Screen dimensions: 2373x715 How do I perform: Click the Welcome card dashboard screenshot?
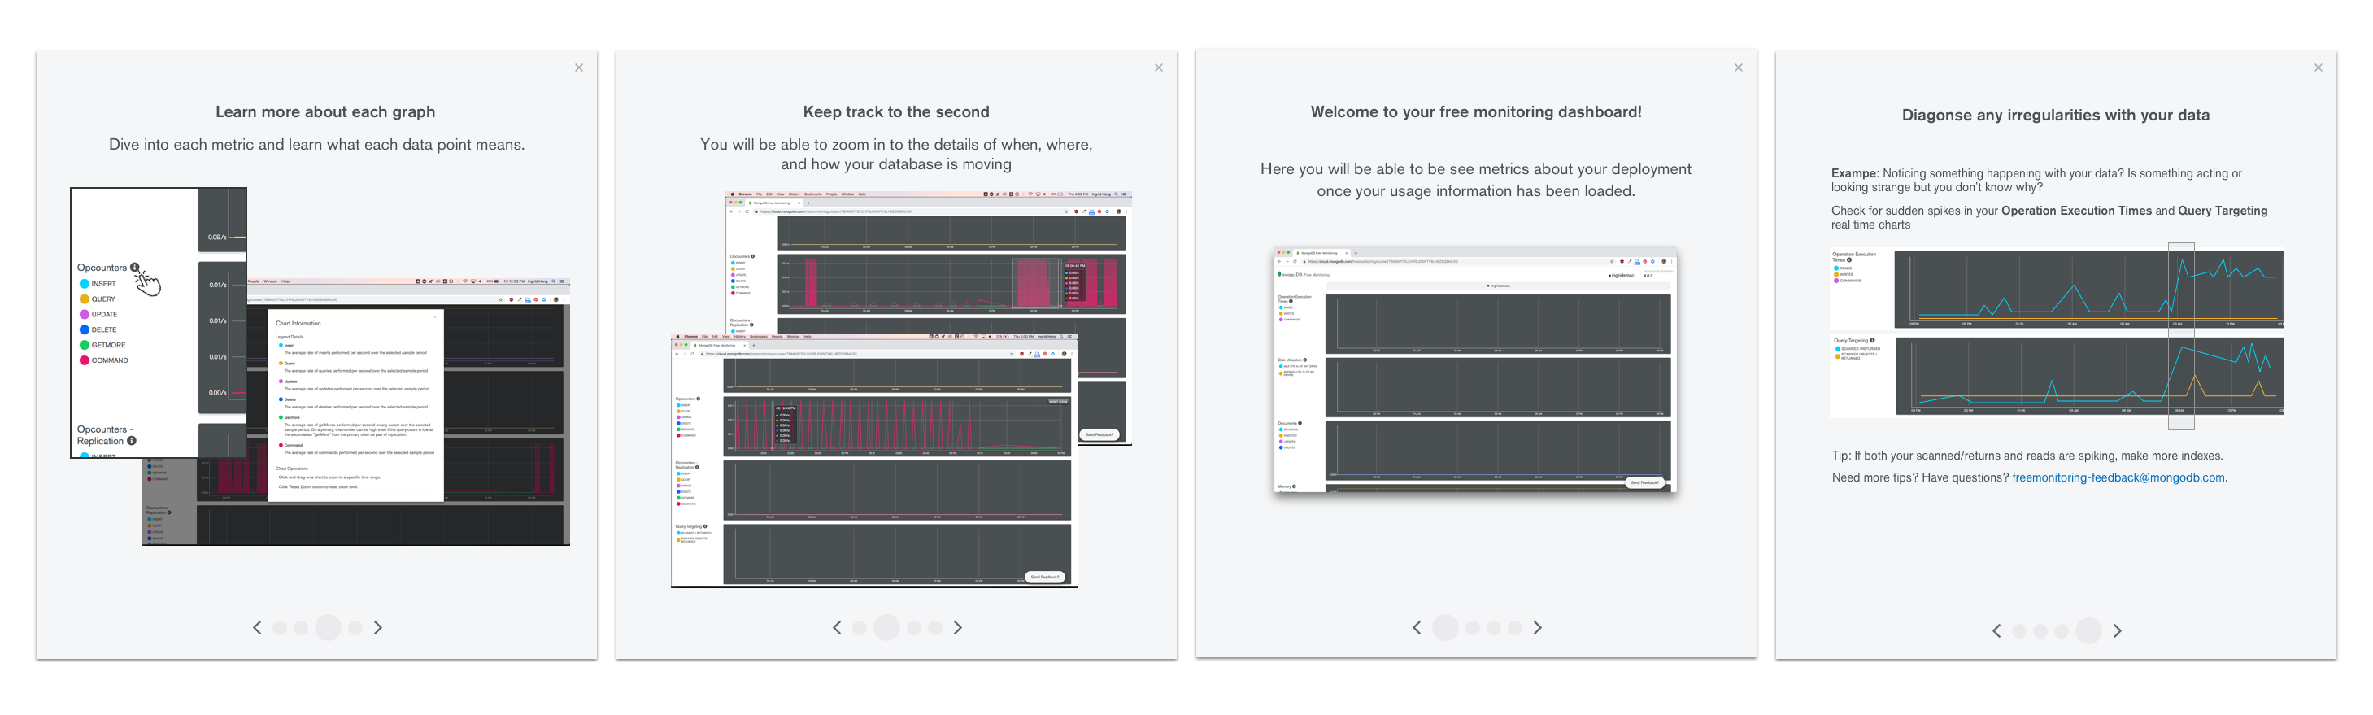[1475, 369]
